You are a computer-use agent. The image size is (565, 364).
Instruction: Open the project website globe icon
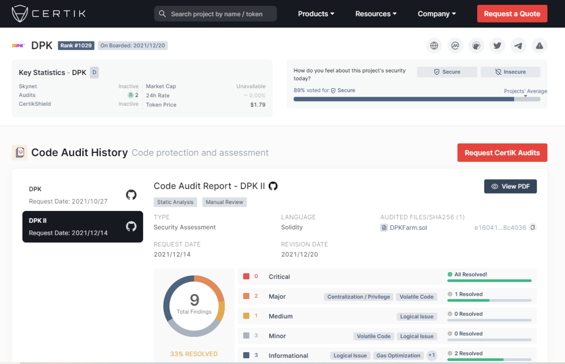tap(434, 45)
